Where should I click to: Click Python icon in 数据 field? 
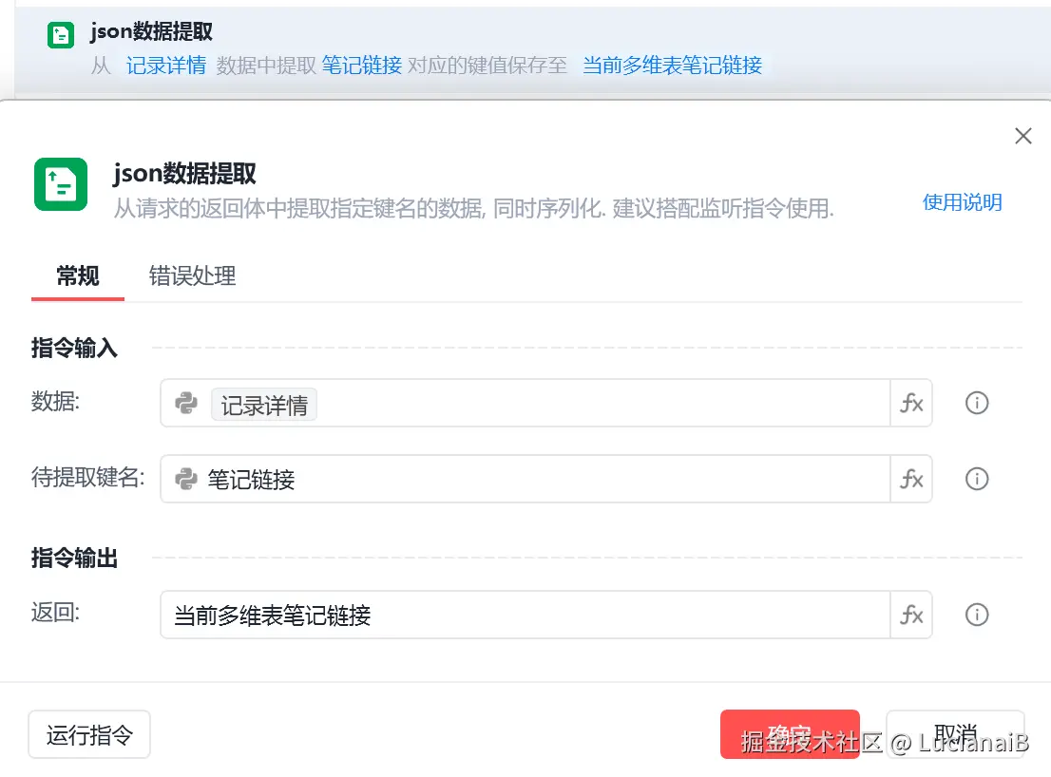[185, 404]
